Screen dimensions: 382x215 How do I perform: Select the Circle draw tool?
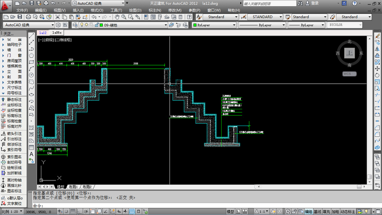point(31,75)
